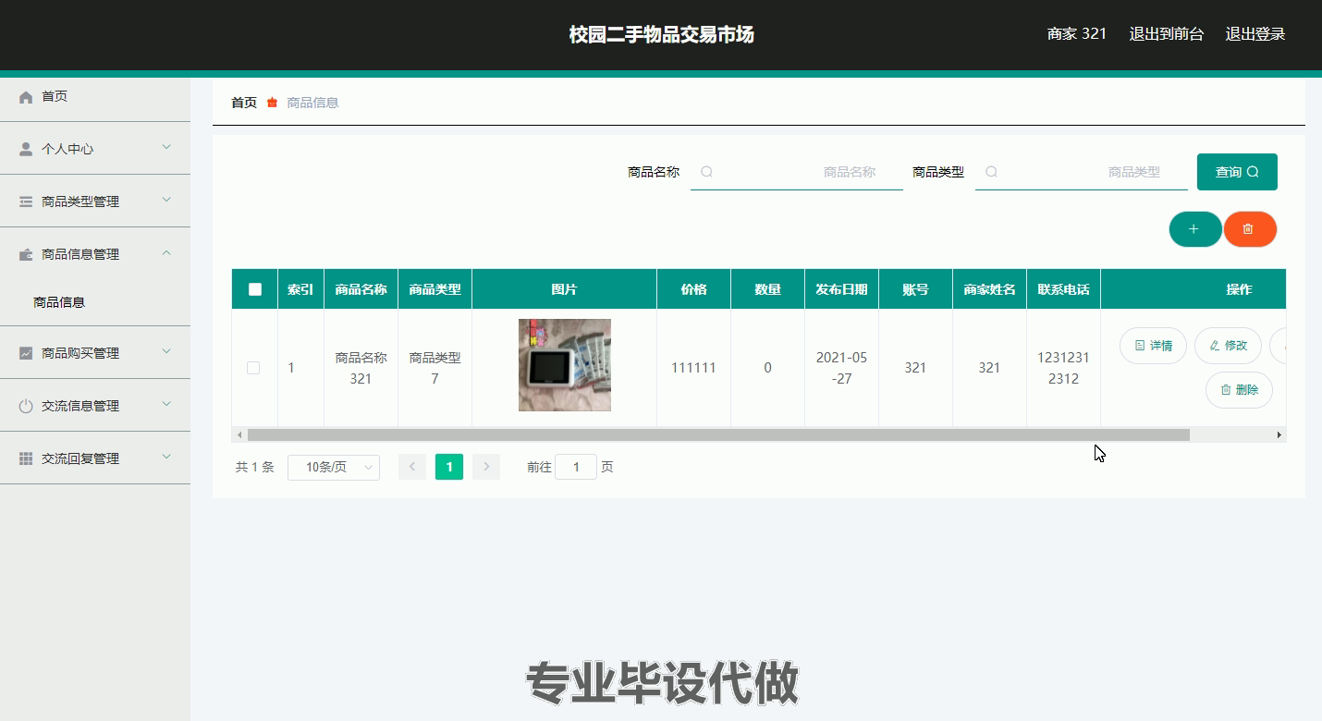Click the 索引 column header
1322x721 pixels.
tap(300, 289)
